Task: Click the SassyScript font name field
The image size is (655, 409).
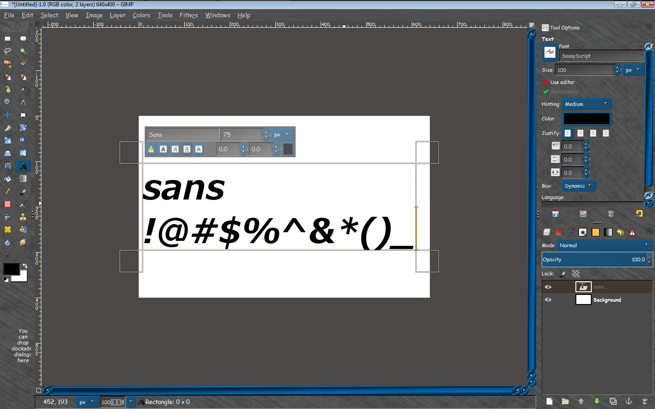Action: coord(602,56)
